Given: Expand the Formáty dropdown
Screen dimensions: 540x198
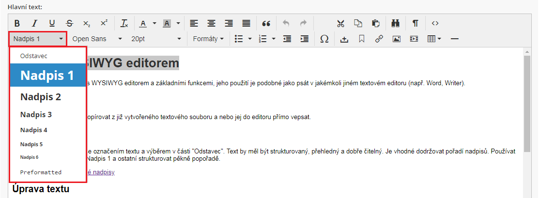Looking at the screenshot, I should (208, 39).
